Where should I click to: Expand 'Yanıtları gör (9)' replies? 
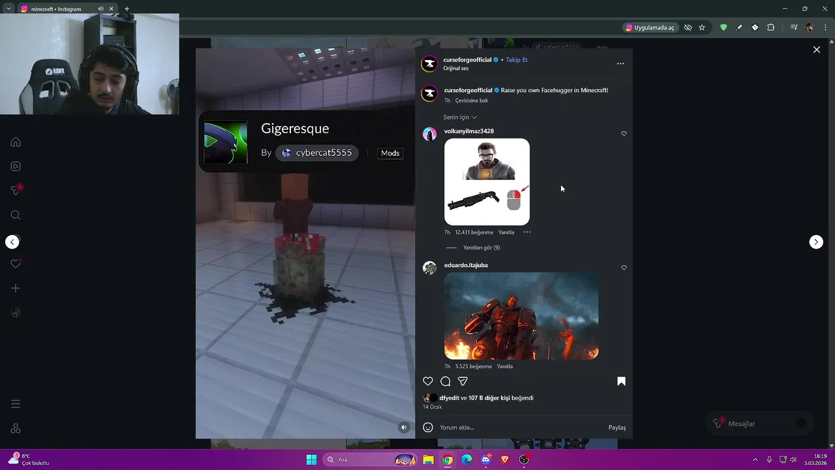coord(481,247)
